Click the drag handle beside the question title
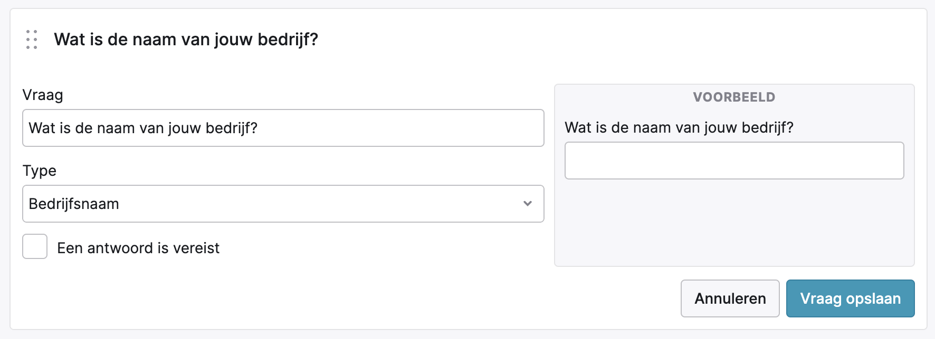 pos(32,39)
